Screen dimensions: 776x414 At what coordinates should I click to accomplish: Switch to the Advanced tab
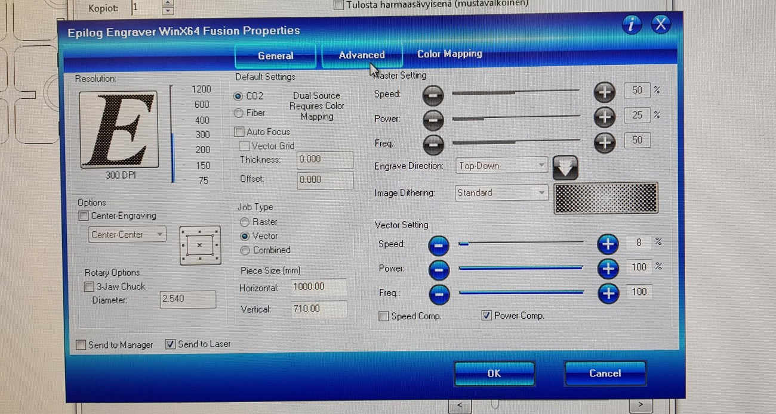point(362,55)
